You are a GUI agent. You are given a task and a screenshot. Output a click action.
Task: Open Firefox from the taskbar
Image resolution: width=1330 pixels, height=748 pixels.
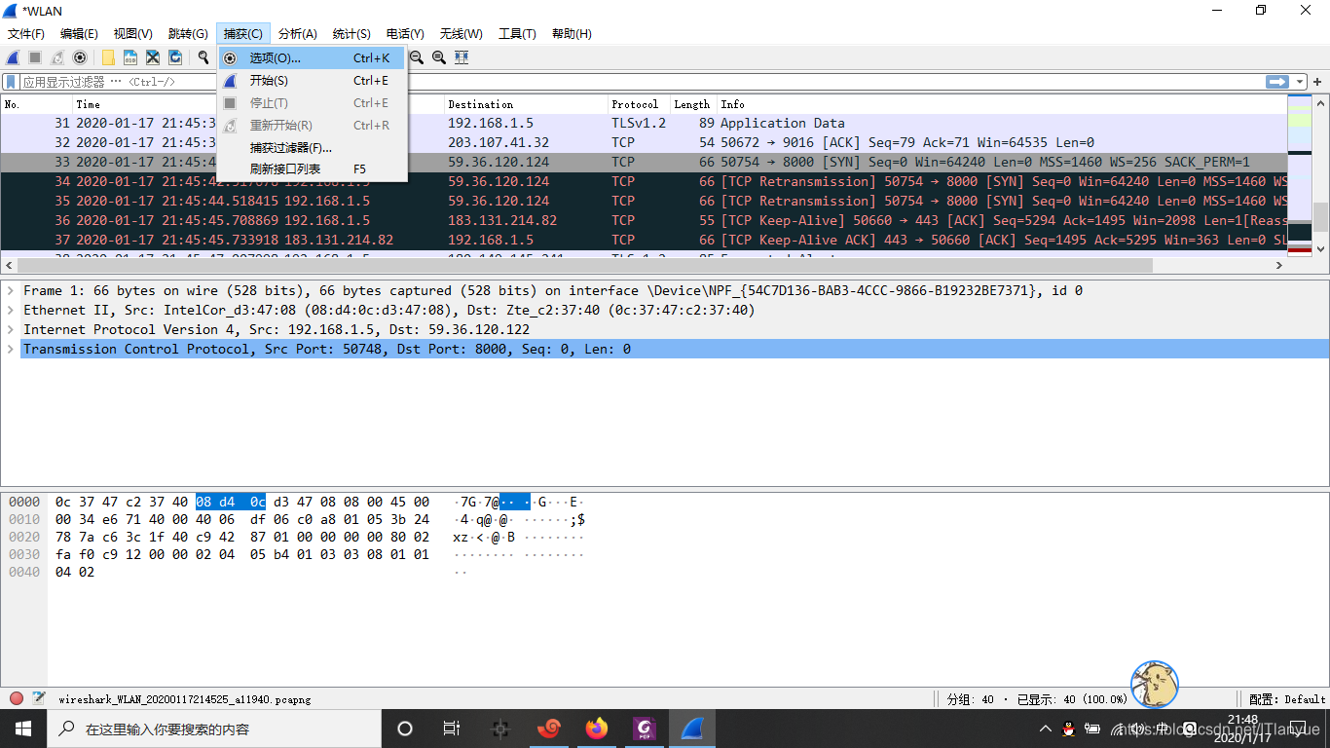tap(597, 729)
